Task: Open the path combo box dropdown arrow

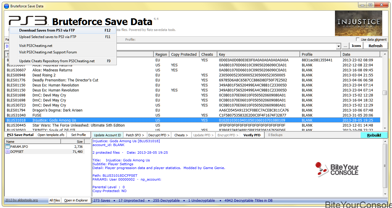Action: pyautogui.click(x=338, y=46)
